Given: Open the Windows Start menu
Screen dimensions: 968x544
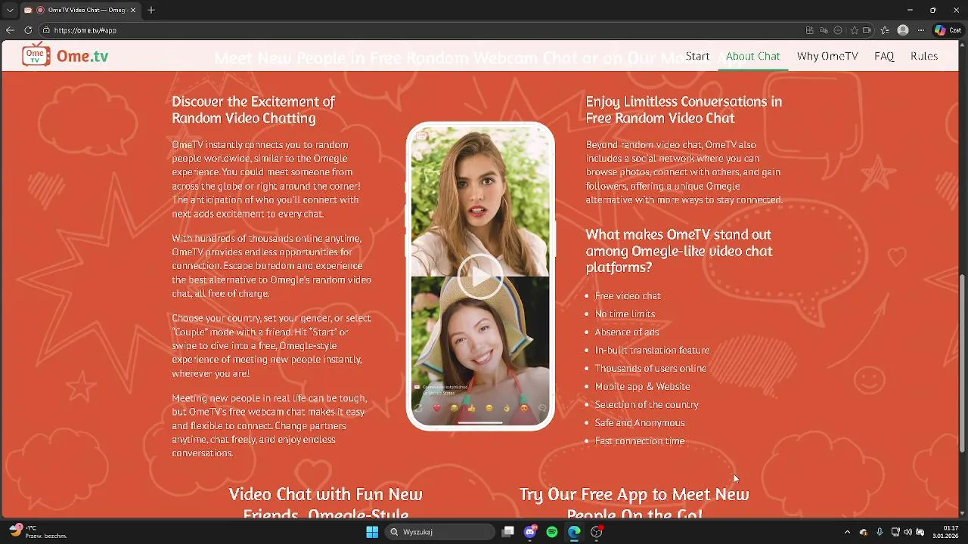Looking at the screenshot, I should [x=372, y=532].
